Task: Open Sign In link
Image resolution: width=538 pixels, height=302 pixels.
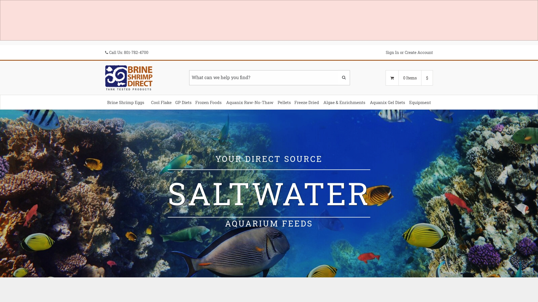Action: [392, 53]
